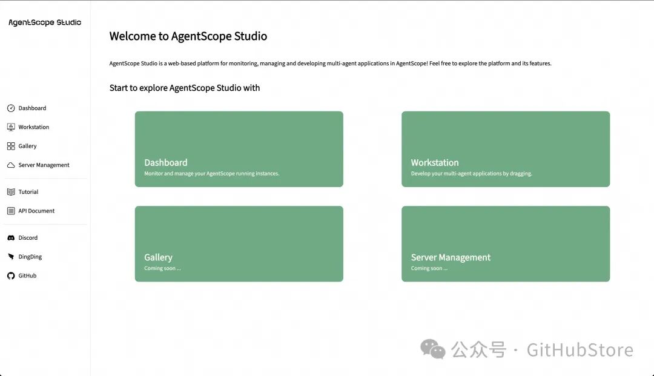Select the green Gallery coming soon card

[239, 243]
